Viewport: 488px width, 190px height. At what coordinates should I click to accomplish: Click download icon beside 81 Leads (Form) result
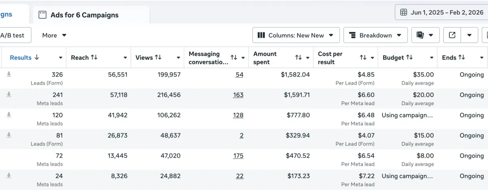pos(9,135)
